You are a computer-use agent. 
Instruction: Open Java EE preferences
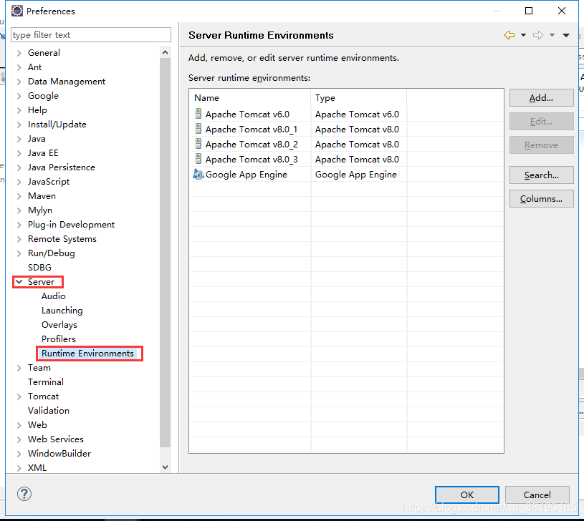[43, 153]
